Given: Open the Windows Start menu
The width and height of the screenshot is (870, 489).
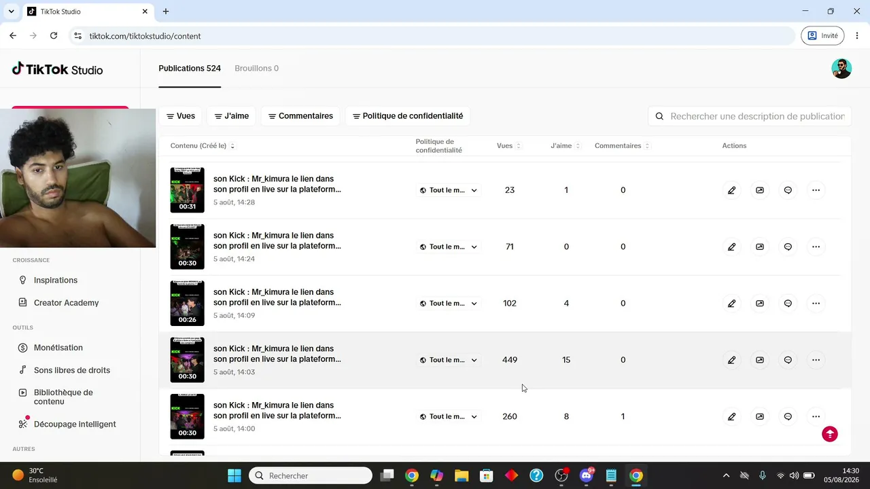Looking at the screenshot, I should pyautogui.click(x=234, y=475).
